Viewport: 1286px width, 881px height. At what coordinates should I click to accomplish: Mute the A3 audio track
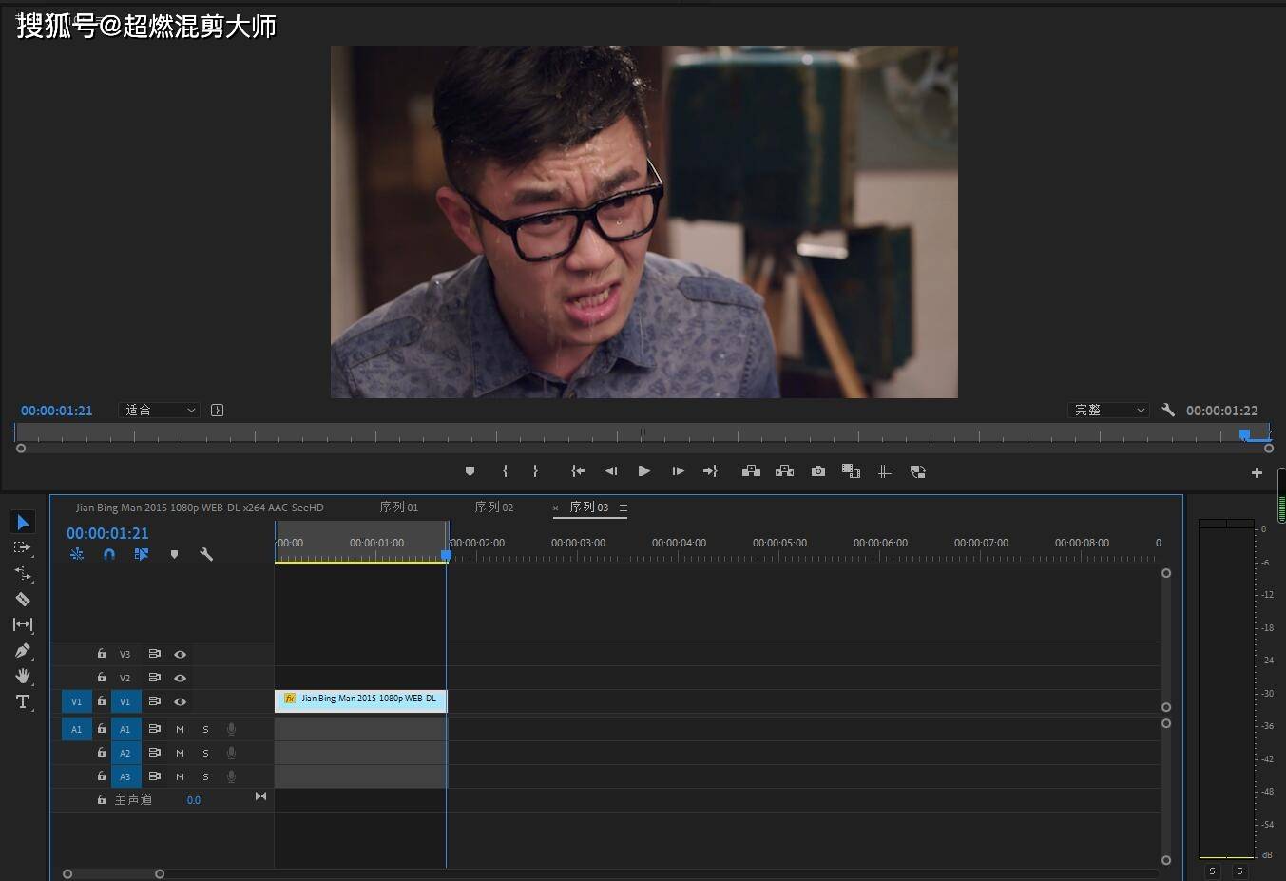coord(180,776)
